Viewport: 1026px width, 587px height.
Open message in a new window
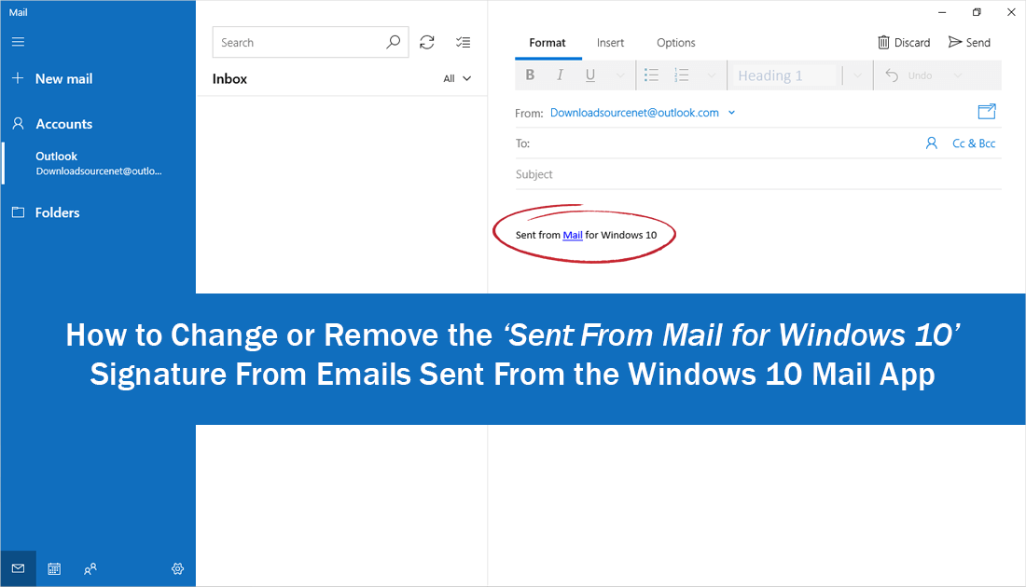tap(987, 112)
